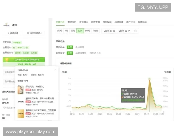This screenshot has width=174, height=139.
Task: Click the 播主: 贾乃亮 streamer name
Action: pyautogui.click(x=37, y=90)
